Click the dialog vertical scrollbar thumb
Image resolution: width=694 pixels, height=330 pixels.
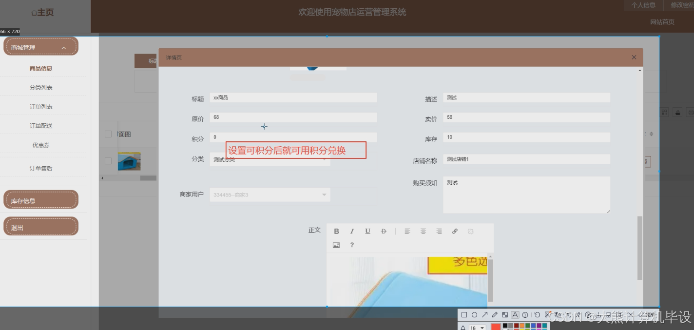(x=640, y=248)
